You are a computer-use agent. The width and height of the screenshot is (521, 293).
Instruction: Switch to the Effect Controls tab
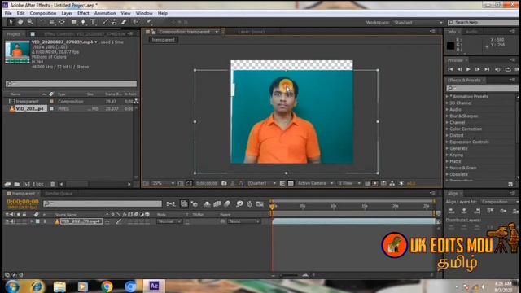click(x=85, y=34)
